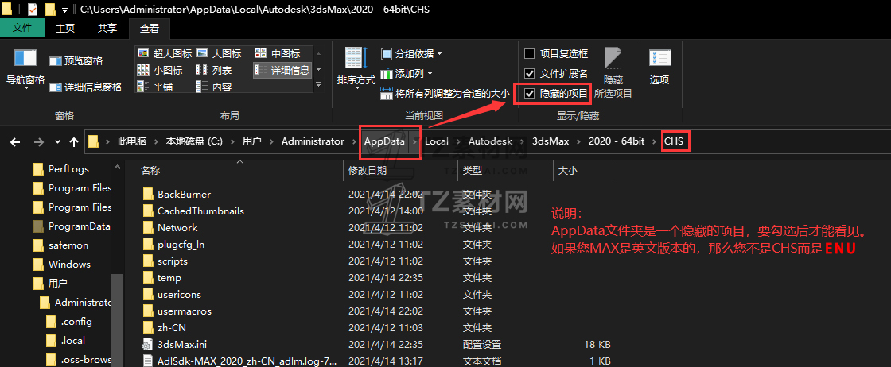Click Size all columns to fit (将所有列调整为合适的大小)
Screen dimensions: 891x367
(x=445, y=94)
